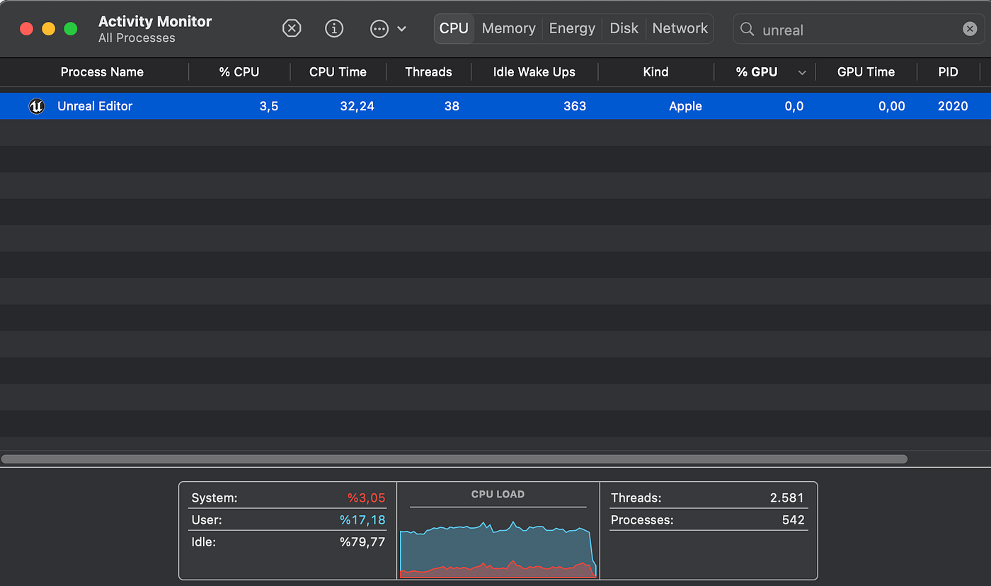991x586 pixels.
Task: Toggle sort order arrow on % GPU
Action: (802, 72)
